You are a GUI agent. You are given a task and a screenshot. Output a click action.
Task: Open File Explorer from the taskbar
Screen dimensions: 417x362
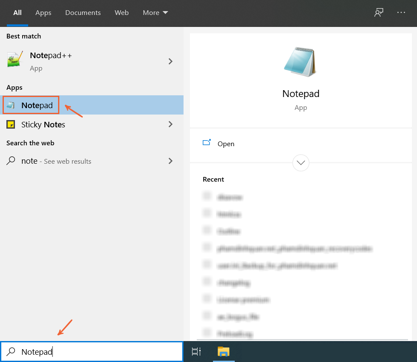pyautogui.click(x=224, y=352)
